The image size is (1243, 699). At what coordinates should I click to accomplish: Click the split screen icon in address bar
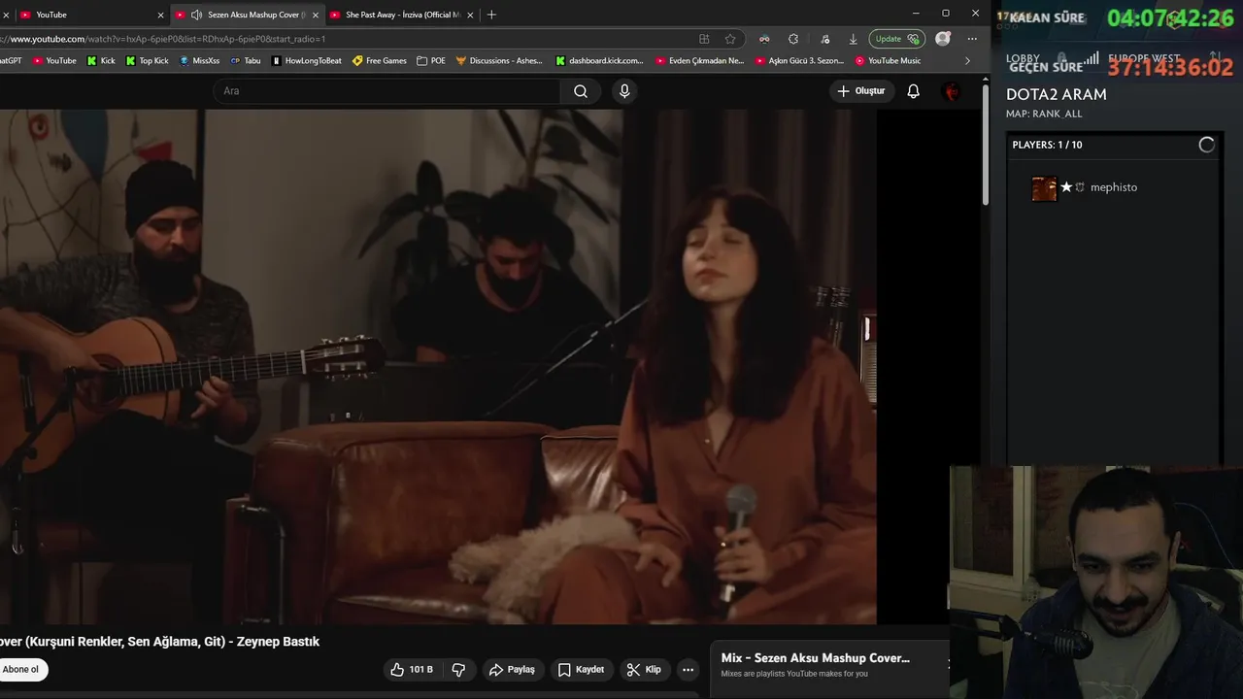[704, 39]
